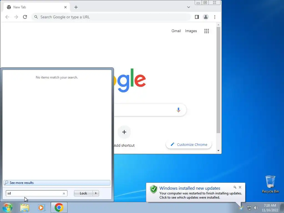284x213 pixels.
Task: Click the Windows Start orb
Action: tap(7, 207)
